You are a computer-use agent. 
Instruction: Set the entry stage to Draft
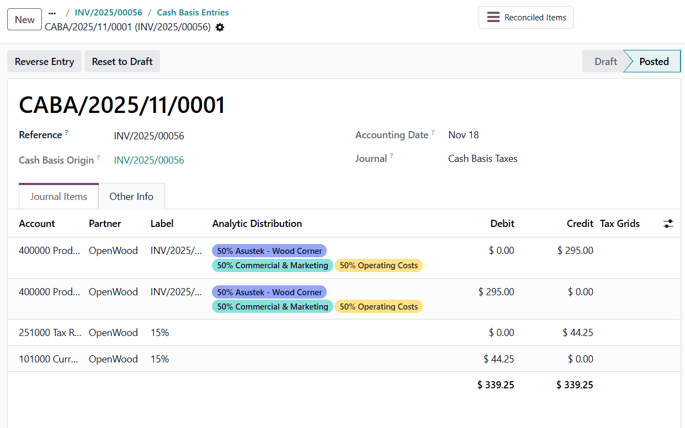click(606, 61)
